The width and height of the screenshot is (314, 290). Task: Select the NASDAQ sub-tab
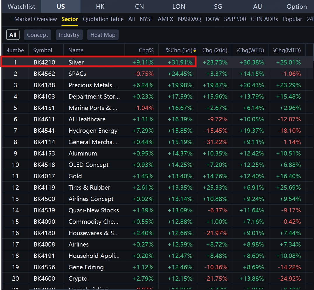point(190,19)
